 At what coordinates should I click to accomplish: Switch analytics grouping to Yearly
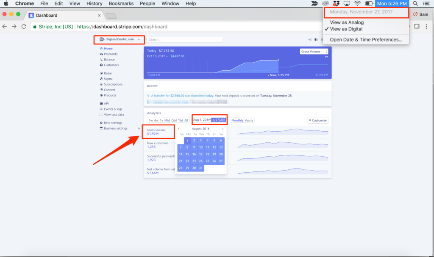pos(249,120)
